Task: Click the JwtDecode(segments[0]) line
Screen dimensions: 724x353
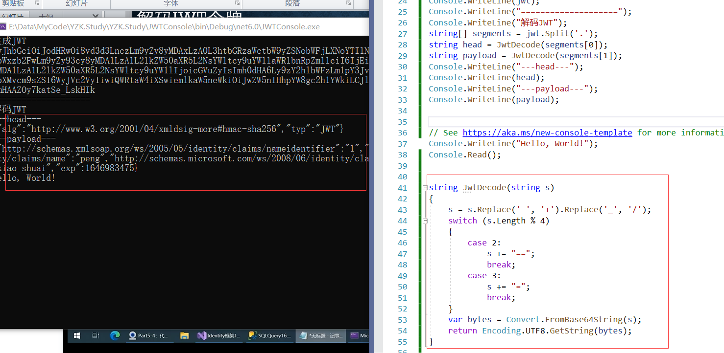Action: tap(518, 44)
